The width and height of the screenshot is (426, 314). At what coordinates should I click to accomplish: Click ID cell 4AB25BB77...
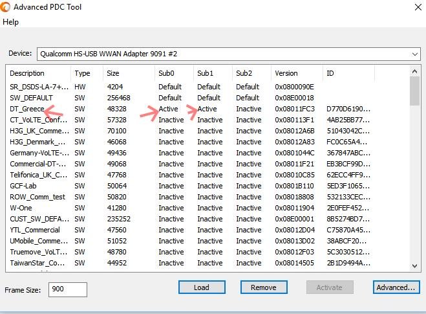(348, 120)
